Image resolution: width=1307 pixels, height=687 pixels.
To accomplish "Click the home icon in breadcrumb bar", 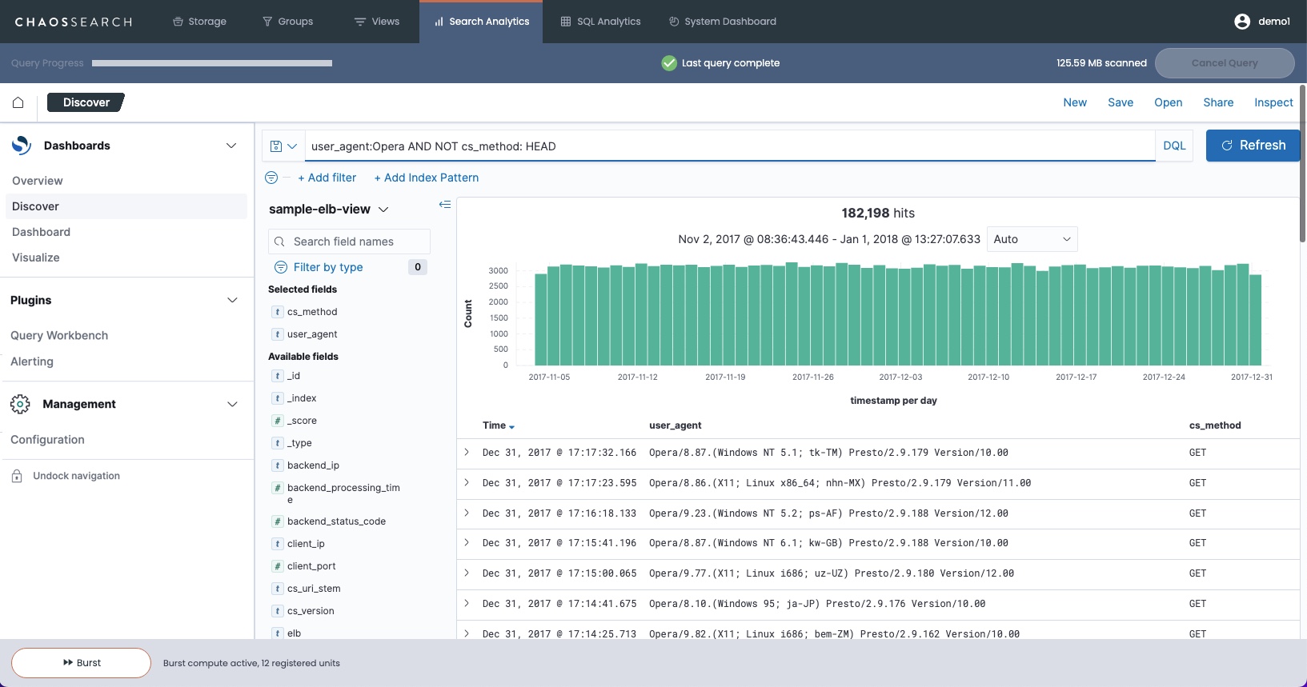I will (x=18, y=102).
